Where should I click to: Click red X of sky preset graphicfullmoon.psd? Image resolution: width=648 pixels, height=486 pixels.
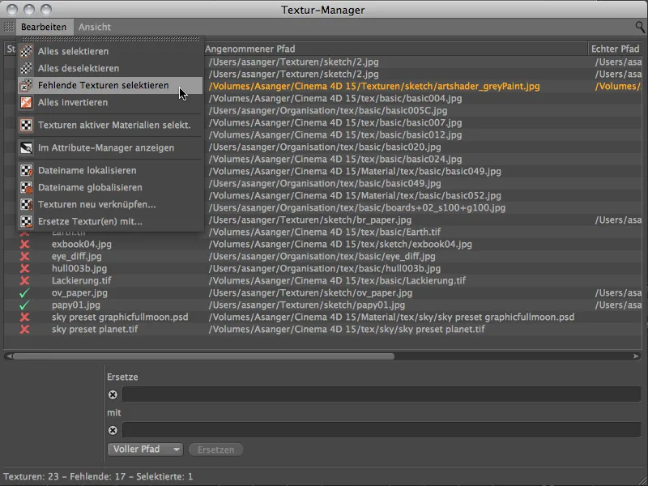(x=25, y=317)
